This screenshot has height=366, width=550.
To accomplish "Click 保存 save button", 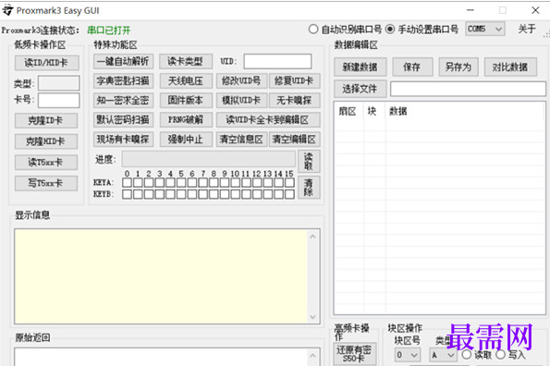I will tap(412, 67).
